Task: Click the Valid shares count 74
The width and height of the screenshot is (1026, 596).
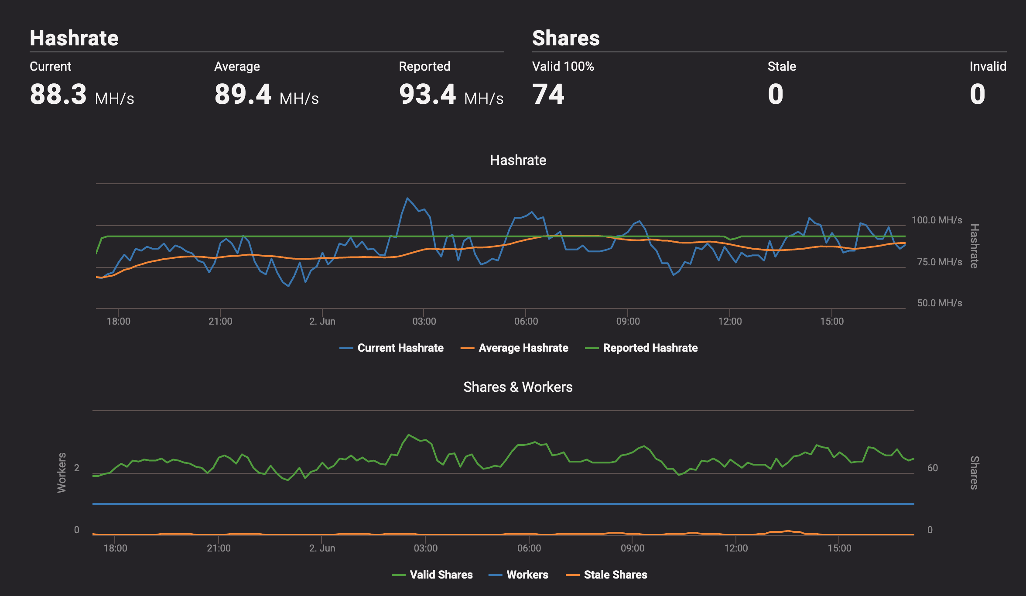Action: tap(548, 94)
